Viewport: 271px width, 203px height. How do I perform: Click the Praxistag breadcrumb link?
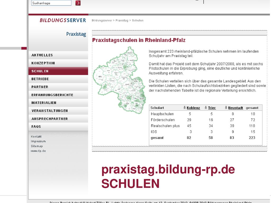[122, 20]
